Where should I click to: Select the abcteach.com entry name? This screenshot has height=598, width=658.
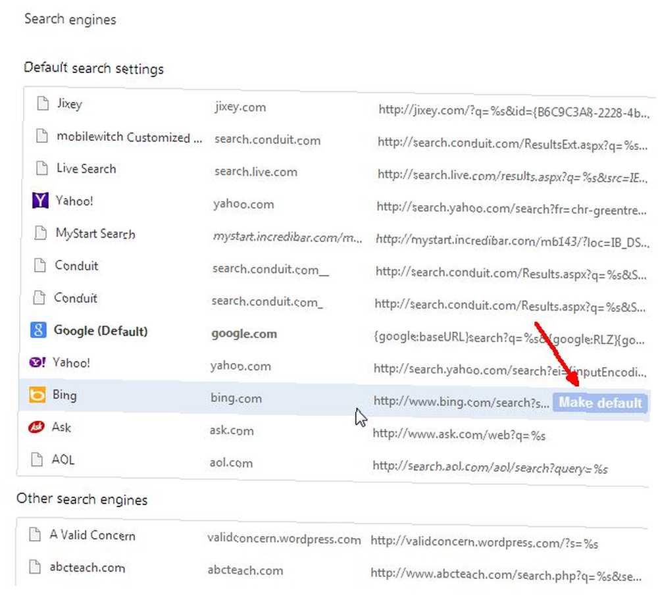(x=88, y=567)
